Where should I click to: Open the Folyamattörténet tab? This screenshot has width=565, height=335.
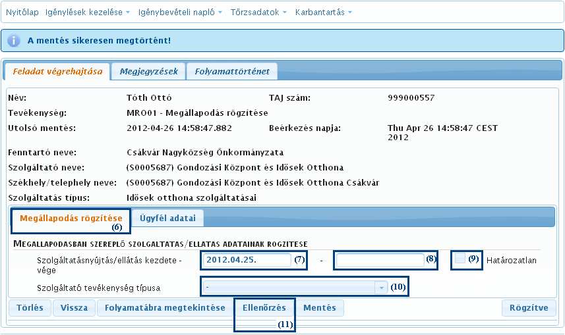click(x=232, y=71)
